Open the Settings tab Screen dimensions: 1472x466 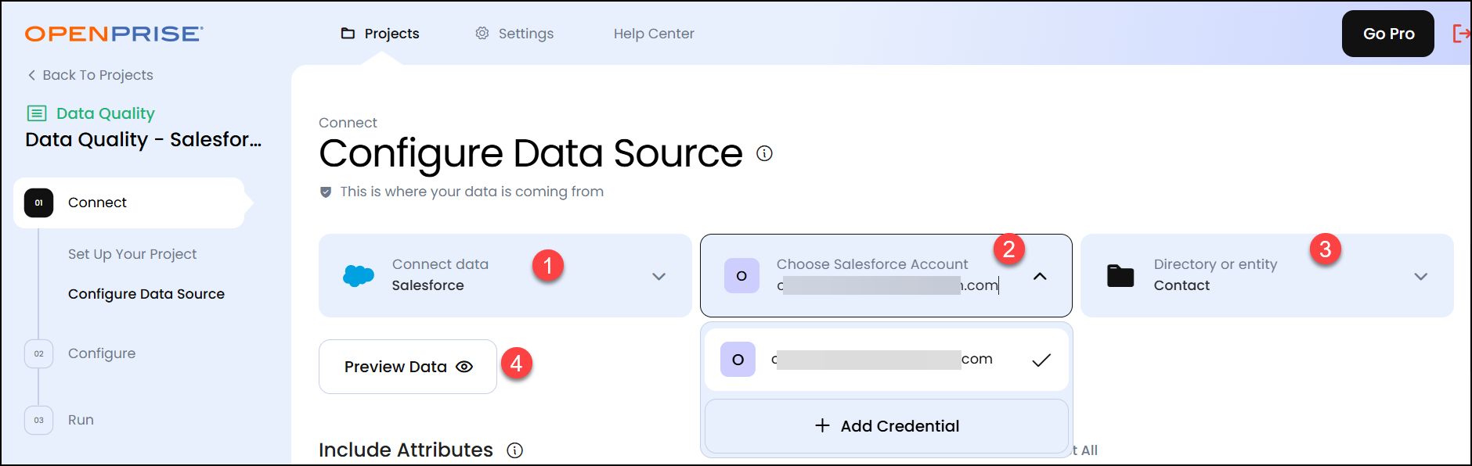(x=514, y=34)
